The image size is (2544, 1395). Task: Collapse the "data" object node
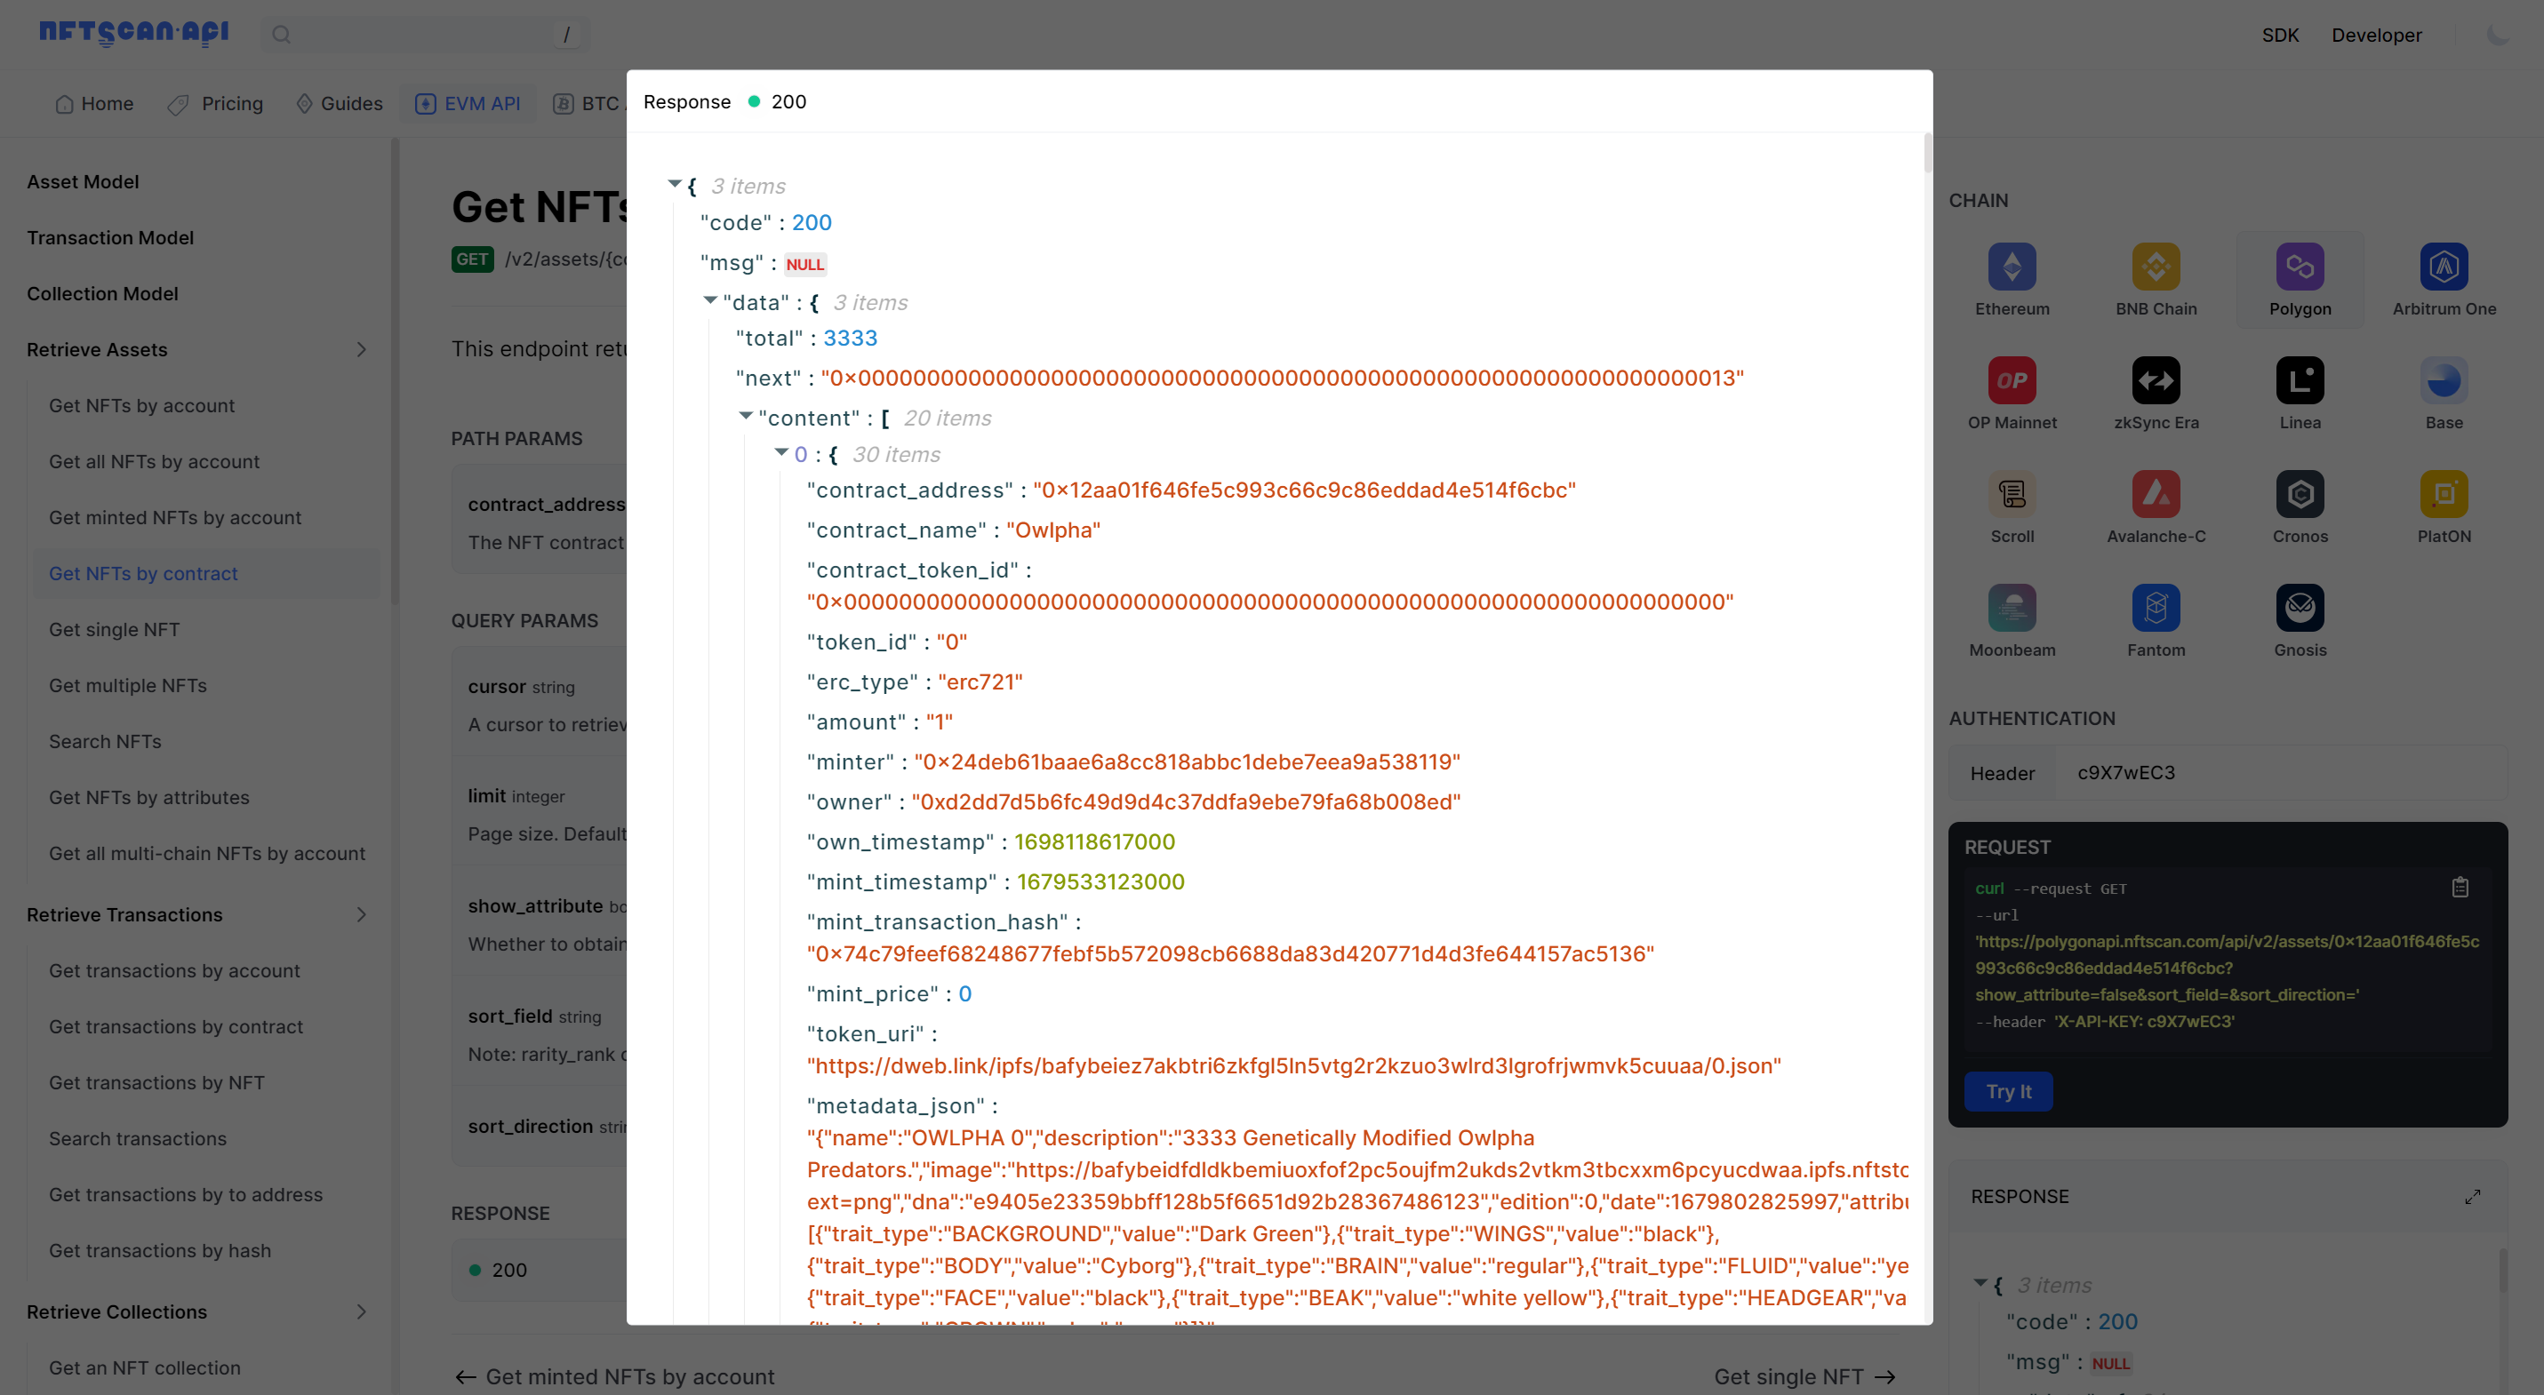point(710,299)
